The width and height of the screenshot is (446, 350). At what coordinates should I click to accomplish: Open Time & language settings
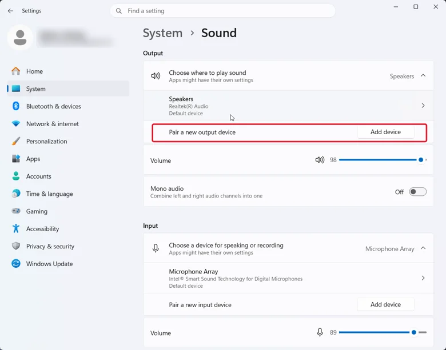[68, 194]
